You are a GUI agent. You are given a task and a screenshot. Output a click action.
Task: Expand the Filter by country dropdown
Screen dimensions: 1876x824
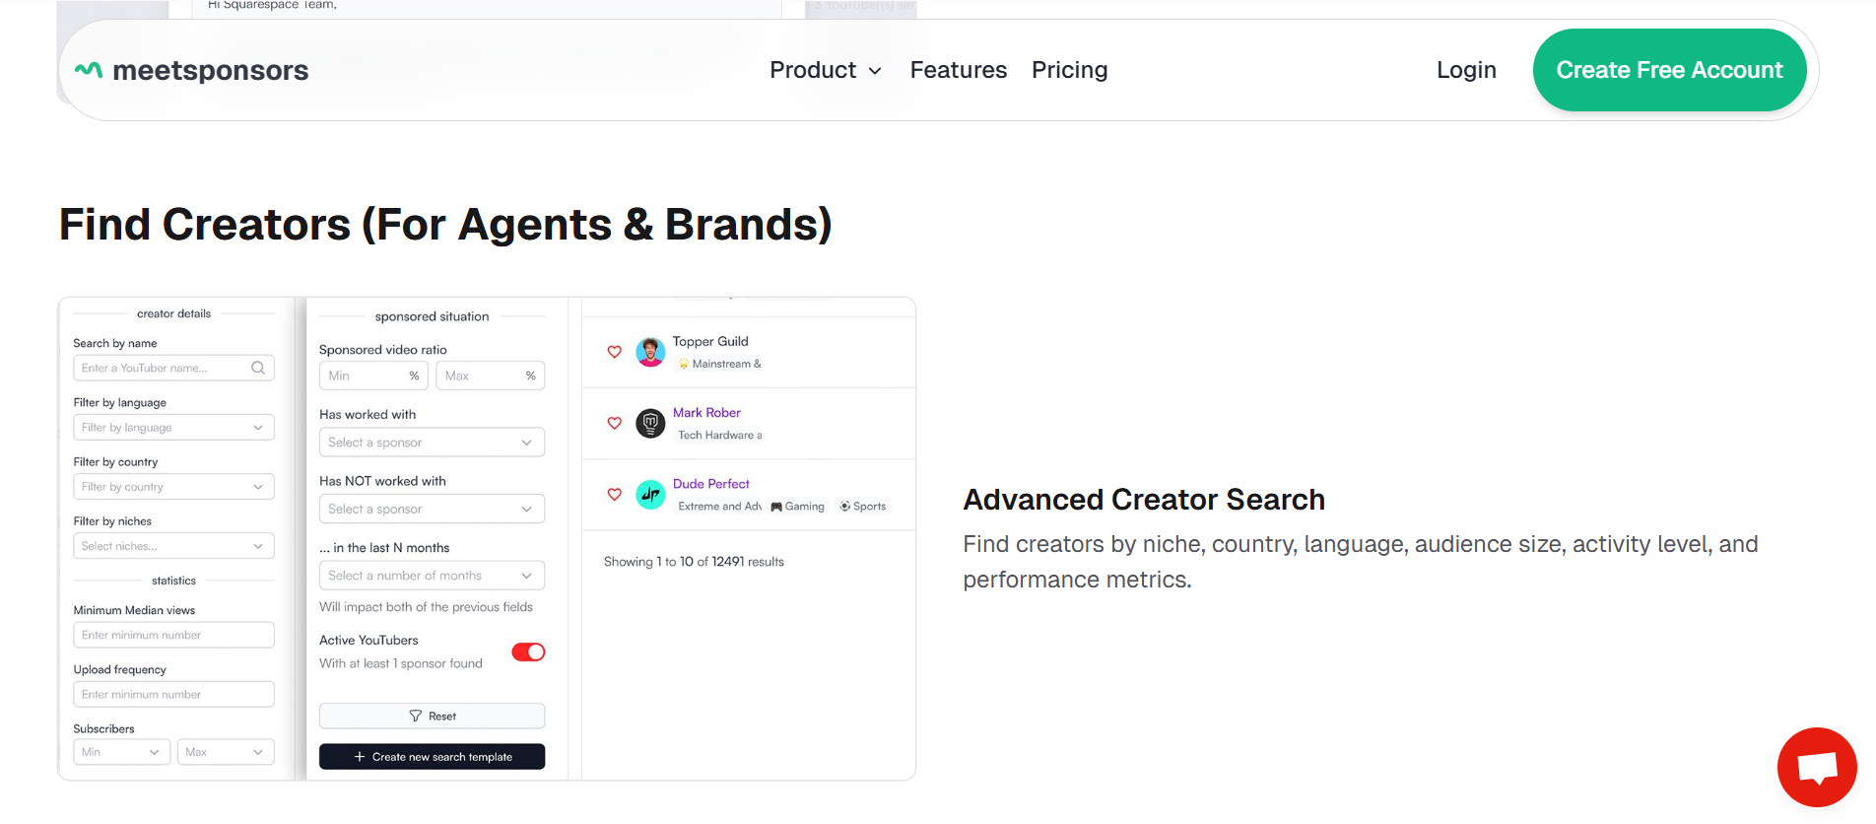(173, 486)
